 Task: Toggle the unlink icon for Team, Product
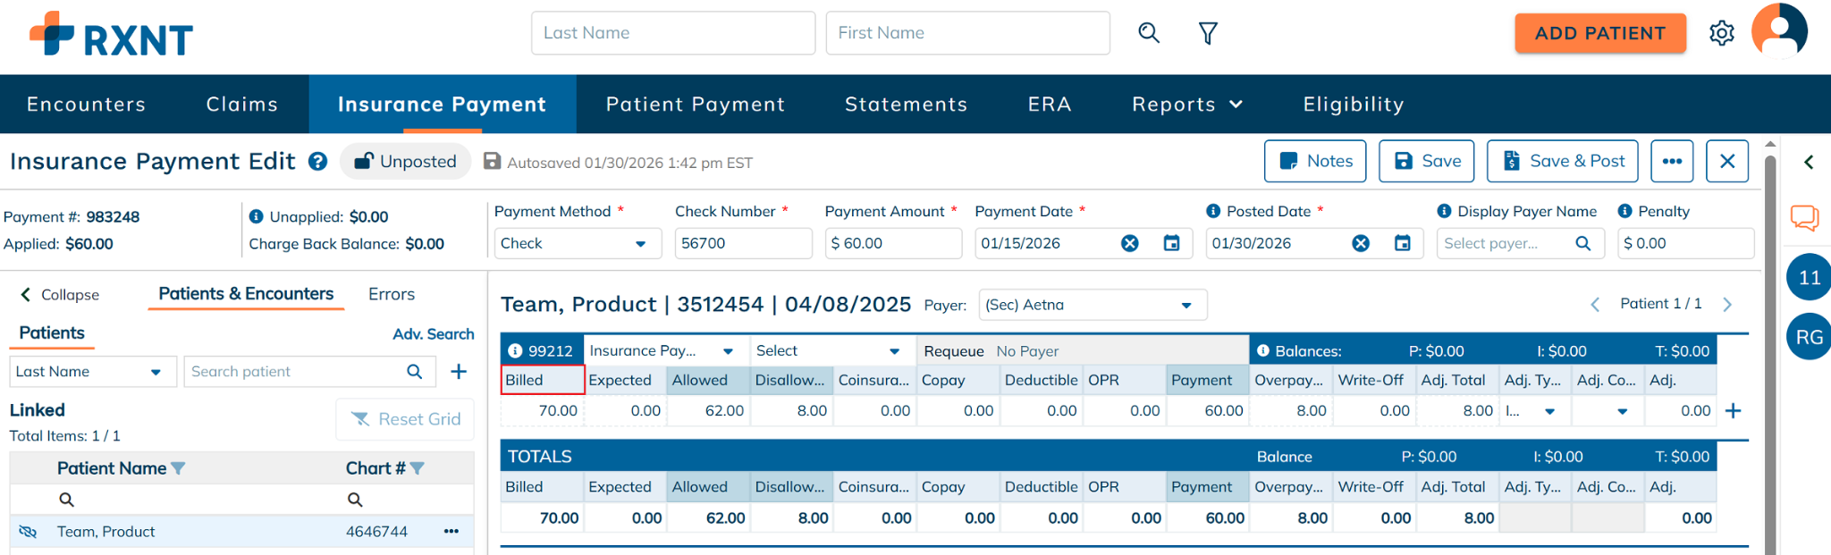(x=28, y=532)
